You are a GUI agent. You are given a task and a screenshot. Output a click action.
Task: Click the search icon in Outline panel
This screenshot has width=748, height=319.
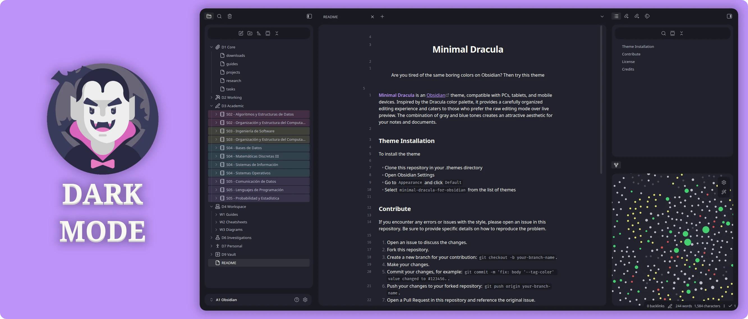coord(664,33)
